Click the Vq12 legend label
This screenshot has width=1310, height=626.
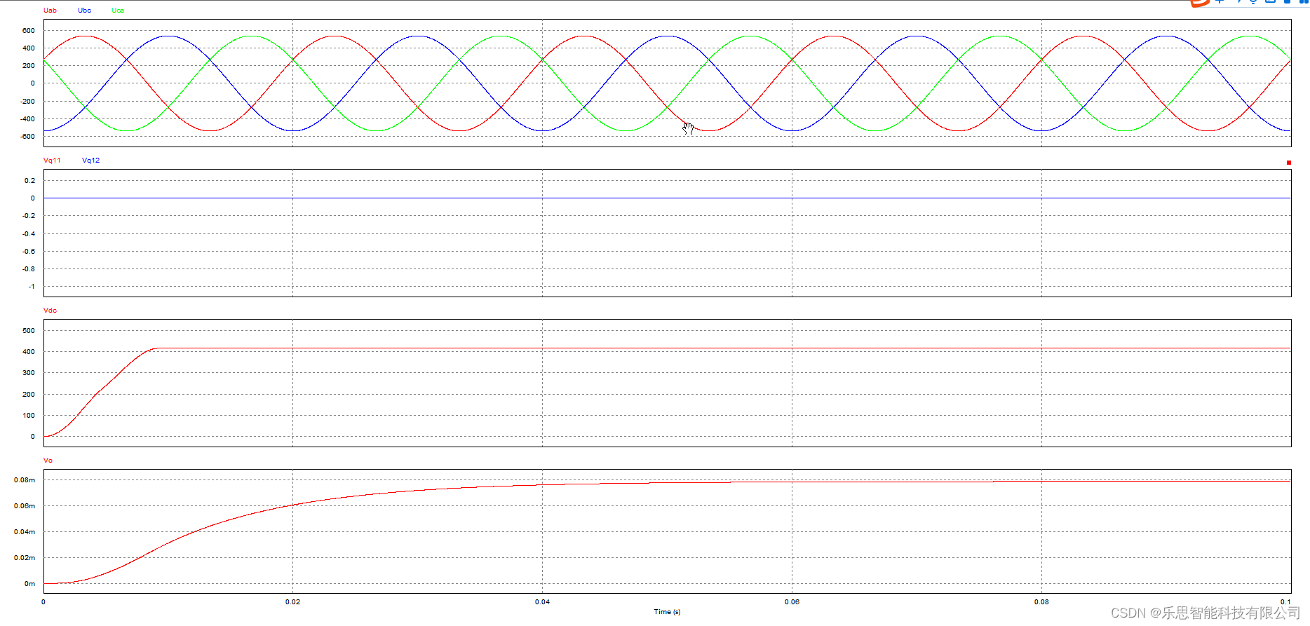[x=90, y=161]
